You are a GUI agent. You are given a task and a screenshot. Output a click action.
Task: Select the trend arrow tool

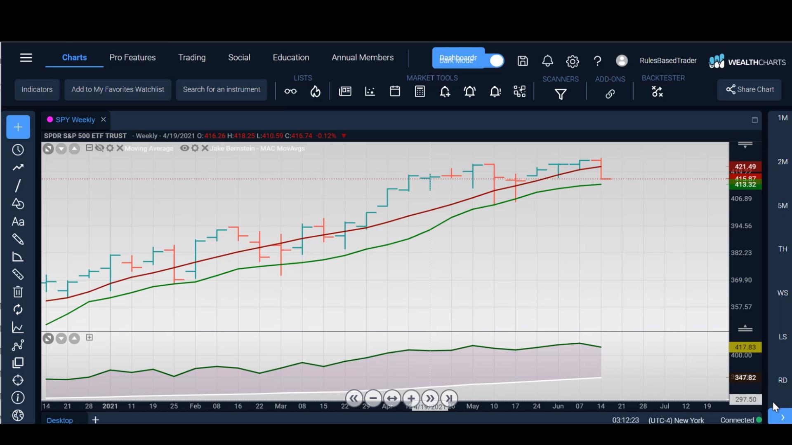18,168
